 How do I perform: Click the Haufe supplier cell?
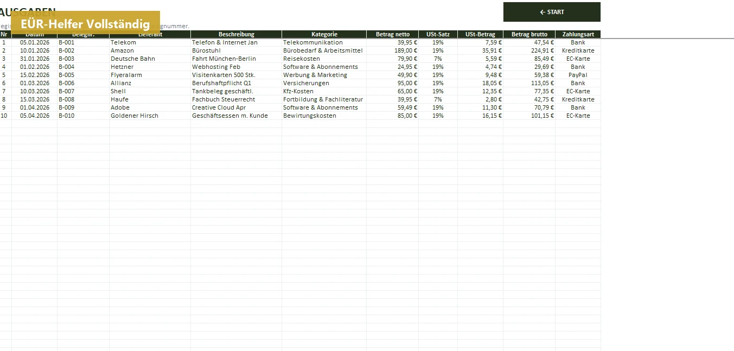click(x=150, y=99)
